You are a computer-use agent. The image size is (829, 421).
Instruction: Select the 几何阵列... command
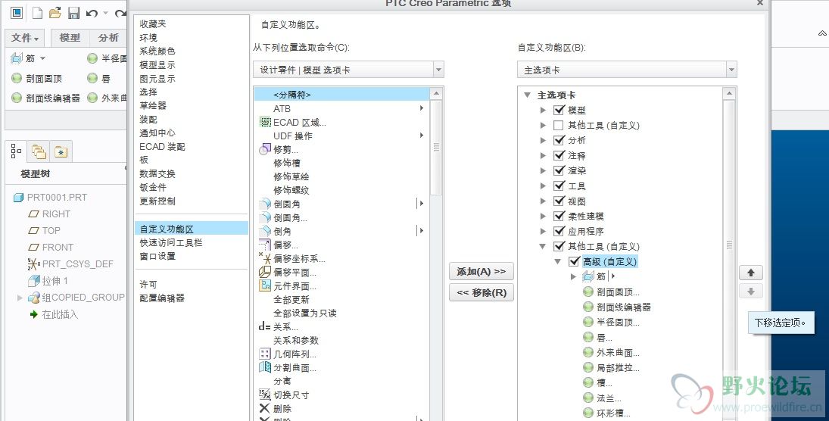click(x=288, y=354)
